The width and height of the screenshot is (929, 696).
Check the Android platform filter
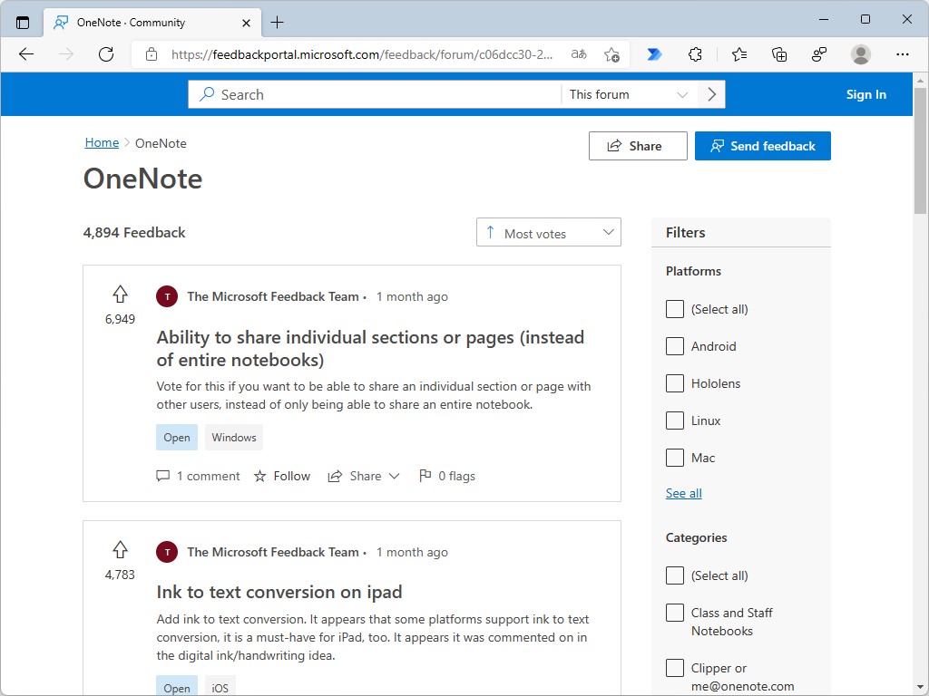675,346
